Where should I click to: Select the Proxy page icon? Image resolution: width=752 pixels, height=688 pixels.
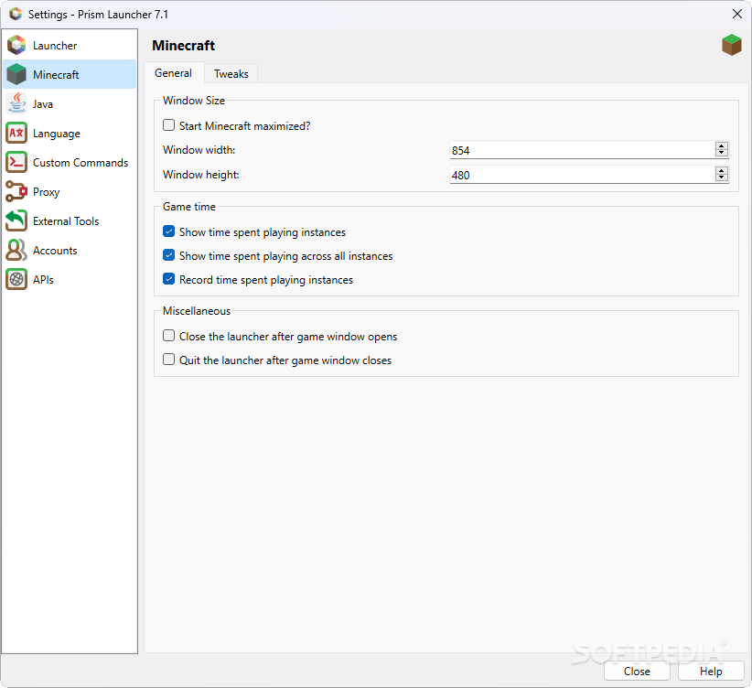pos(16,191)
